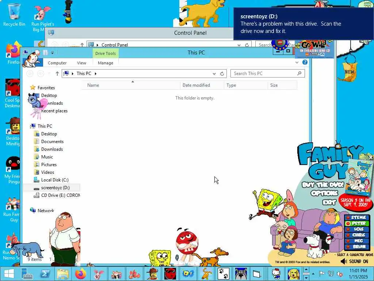Click the network tray icon
374x281 pixels.
(x=331, y=274)
